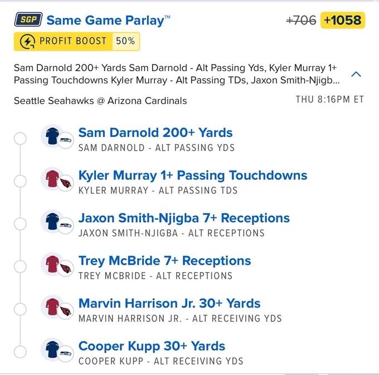
Task: Select the Trey McBride 7+ Receptions leg circle
Action: tap(20, 267)
